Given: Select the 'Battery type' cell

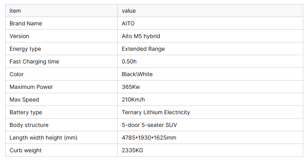Looking at the screenshot, I should 26,112.
